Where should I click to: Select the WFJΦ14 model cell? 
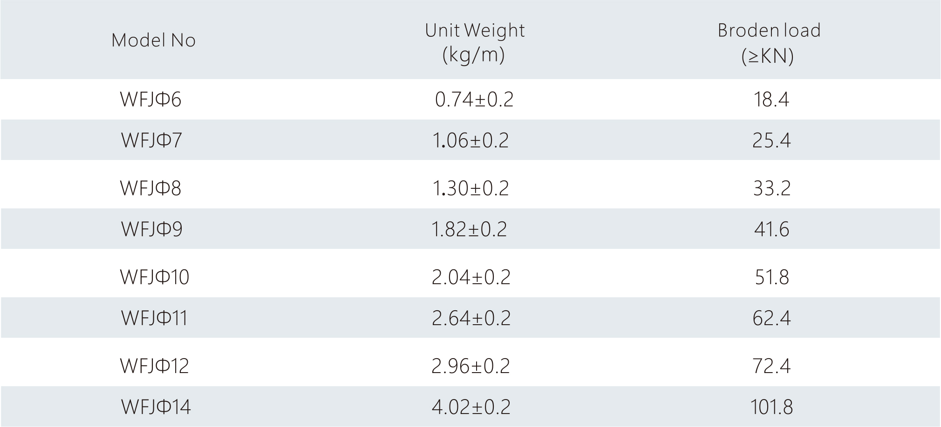pos(156,407)
